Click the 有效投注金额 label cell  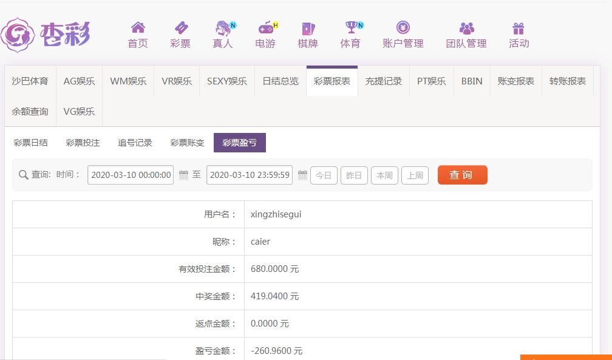(x=129, y=269)
